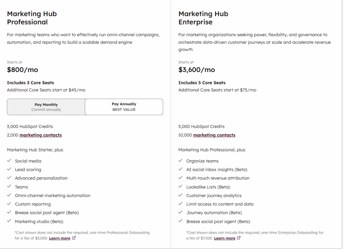Viewport: 343px width, 249px height.
Task: Click the Multi-touch revenue attribution feature
Action: tap(218, 178)
